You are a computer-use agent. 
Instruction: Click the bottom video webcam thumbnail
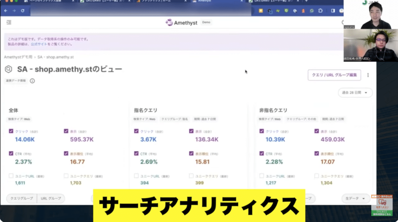tap(370, 45)
